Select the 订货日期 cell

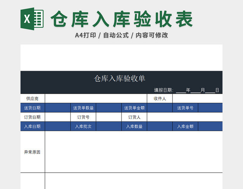pyautogui.click(x=33, y=117)
